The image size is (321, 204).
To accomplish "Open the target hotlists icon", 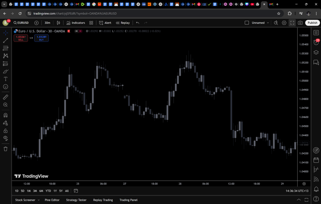I will pyautogui.click(x=316, y=150).
